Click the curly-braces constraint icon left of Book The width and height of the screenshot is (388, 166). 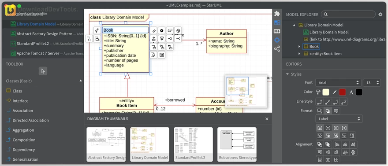(89, 39)
